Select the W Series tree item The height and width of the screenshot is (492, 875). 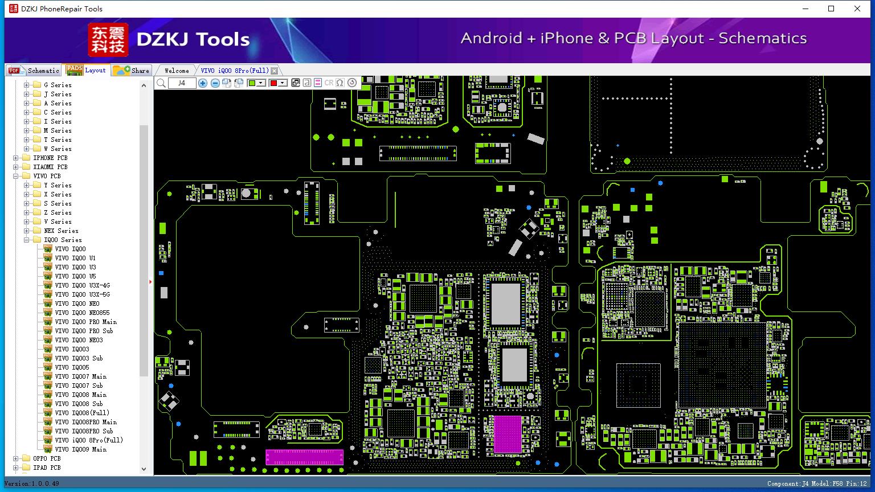coord(58,149)
